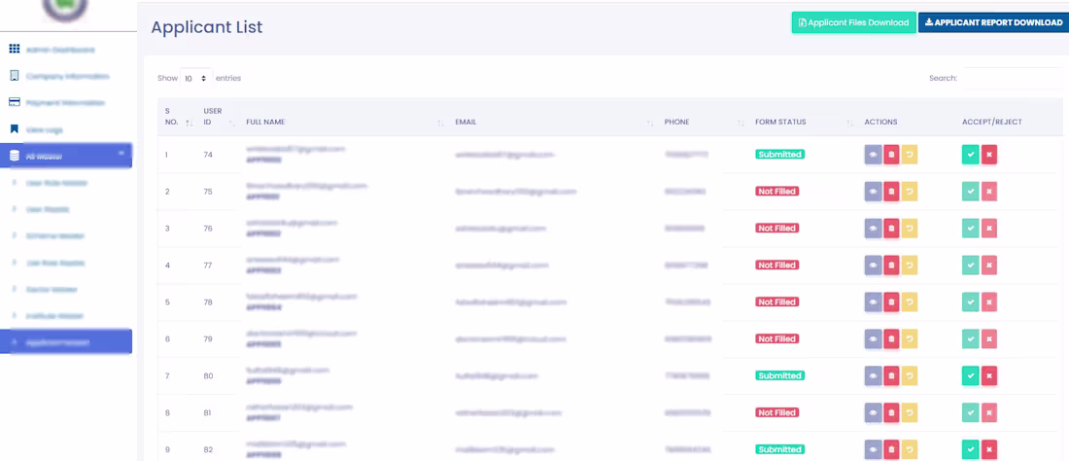Click yellow undo icon for user ID 79
1069x461 pixels.
910,338
